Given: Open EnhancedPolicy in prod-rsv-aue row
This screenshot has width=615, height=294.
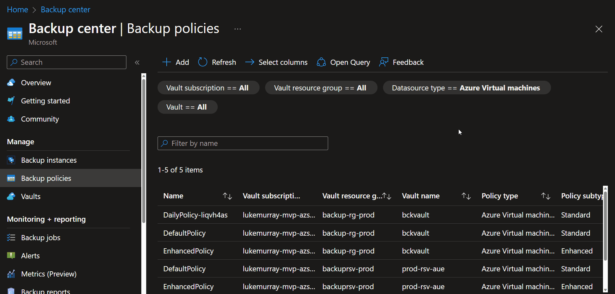Looking at the screenshot, I should (188, 287).
